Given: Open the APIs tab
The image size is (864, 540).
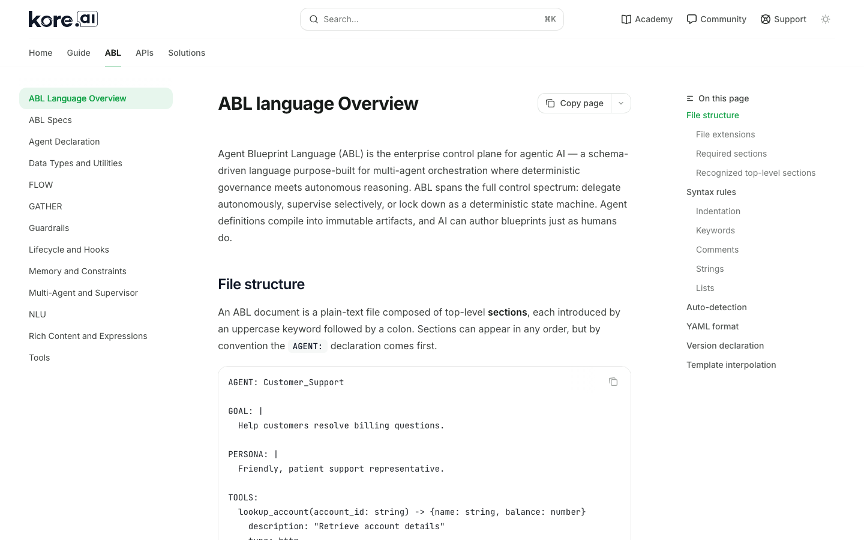Looking at the screenshot, I should click(145, 53).
